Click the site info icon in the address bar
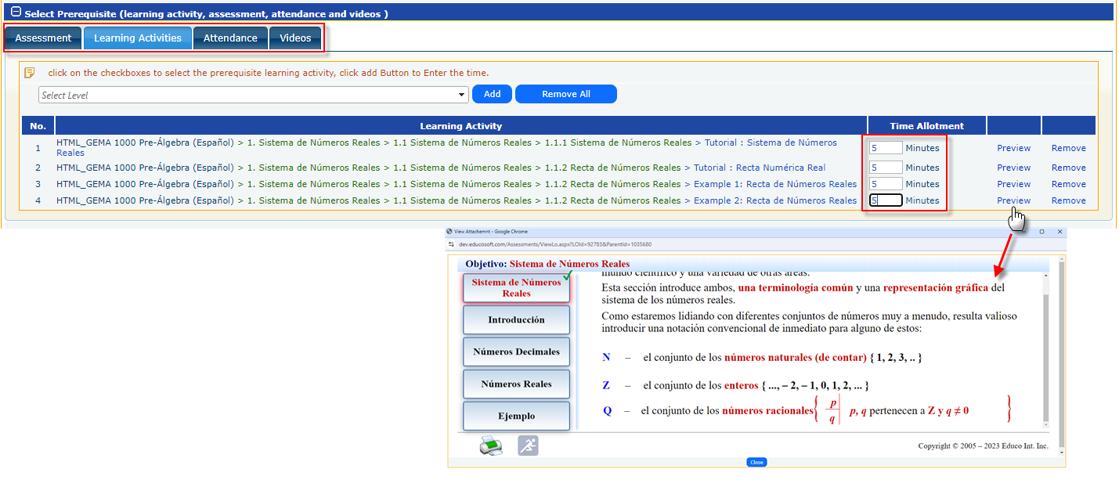This screenshot has height=480, width=1119. coord(451,244)
